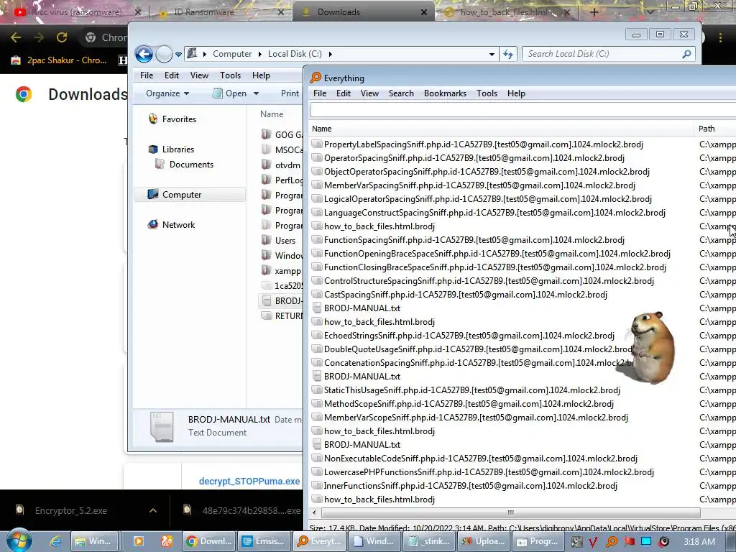Sort by the Name column in Everything

pos(502,129)
